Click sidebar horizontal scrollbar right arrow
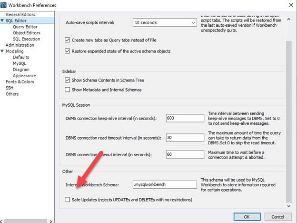Viewport: 297px width, 223px height. click(x=51, y=221)
